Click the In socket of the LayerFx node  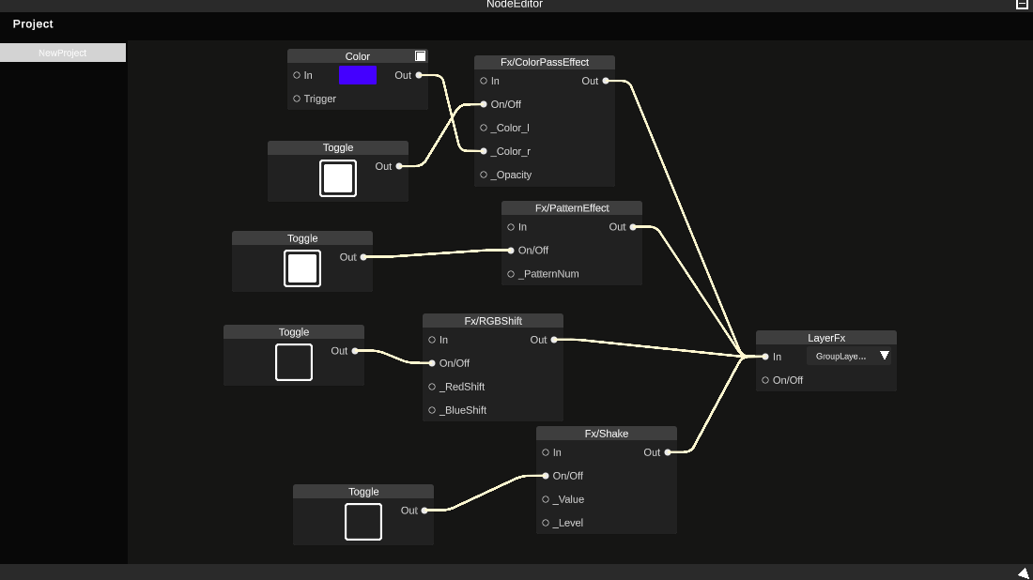pyautogui.click(x=765, y=357)
